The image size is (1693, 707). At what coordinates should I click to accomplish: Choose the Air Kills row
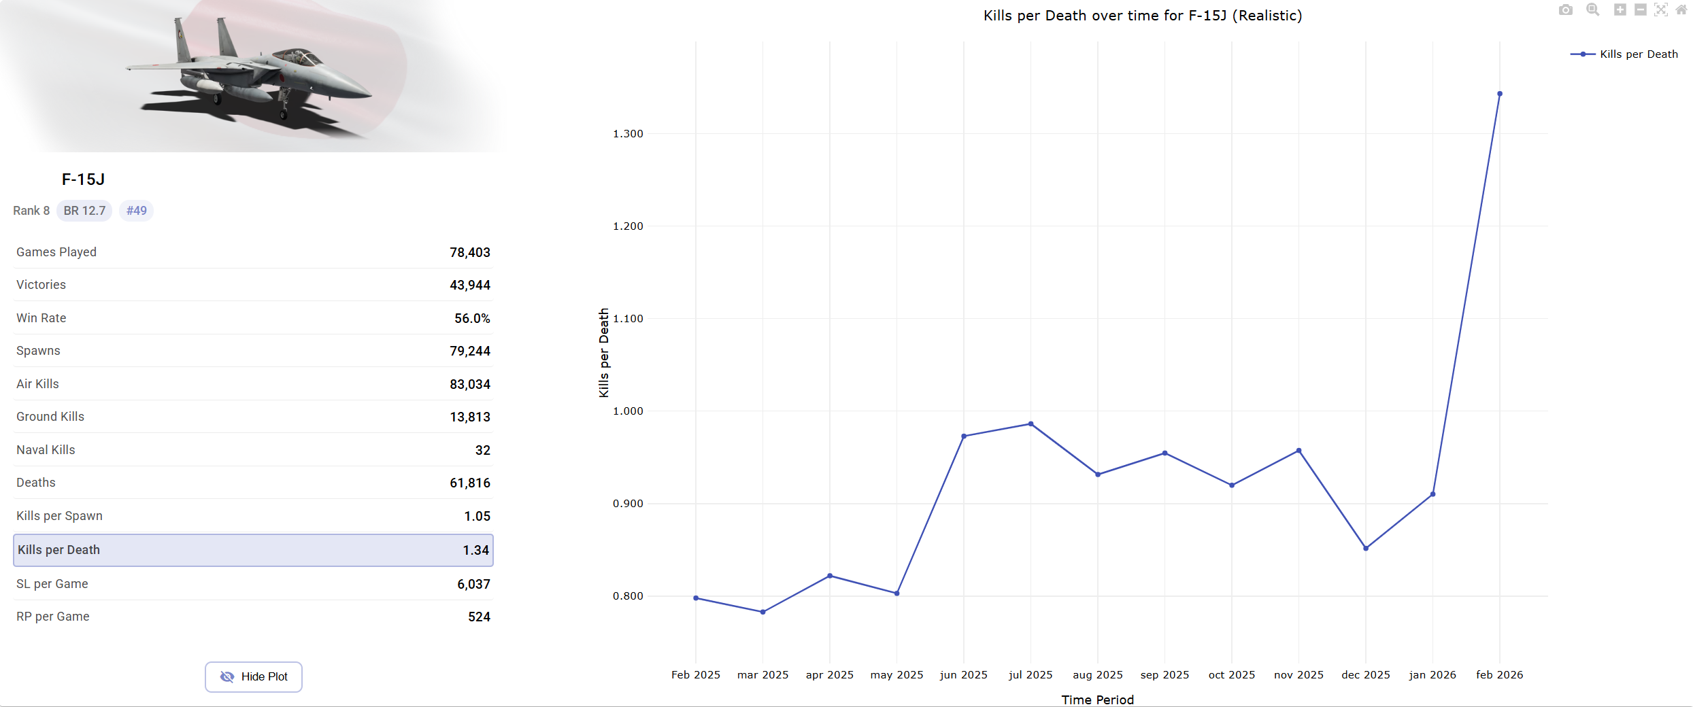coord(253,384)
